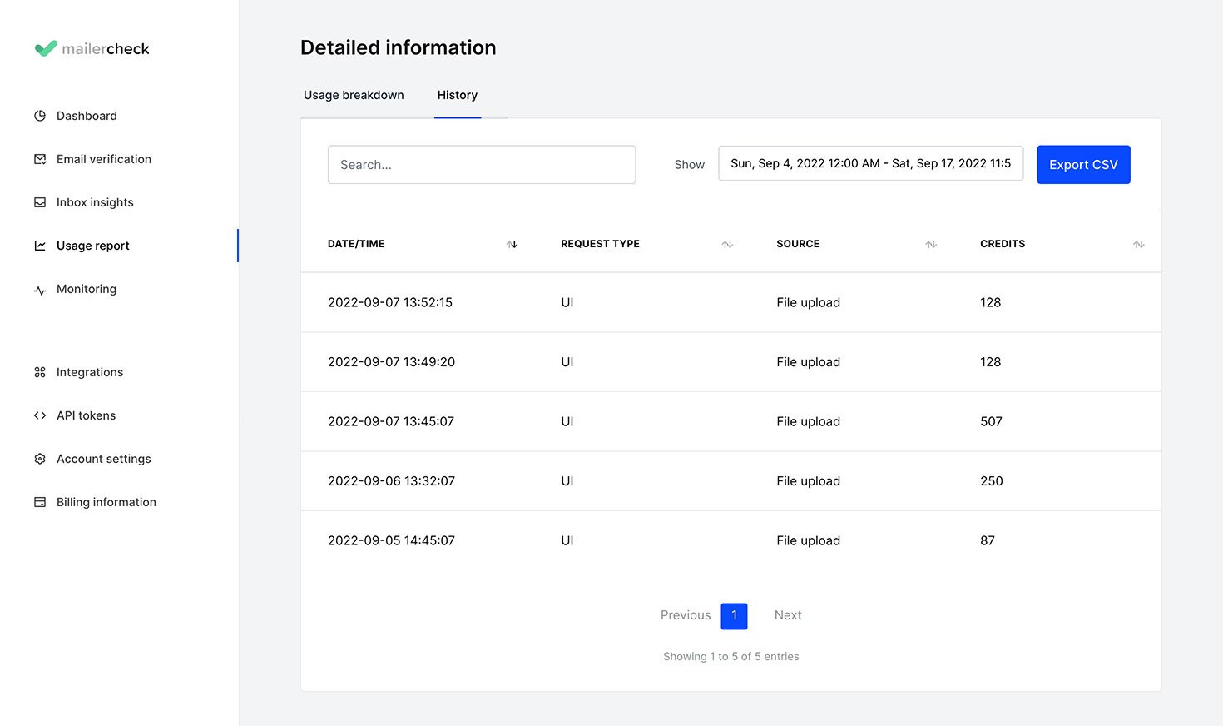Image resolution: width=1223 pixels, height=726 pixels.
Task: Select the History tab
Action: tap(458, 95)
